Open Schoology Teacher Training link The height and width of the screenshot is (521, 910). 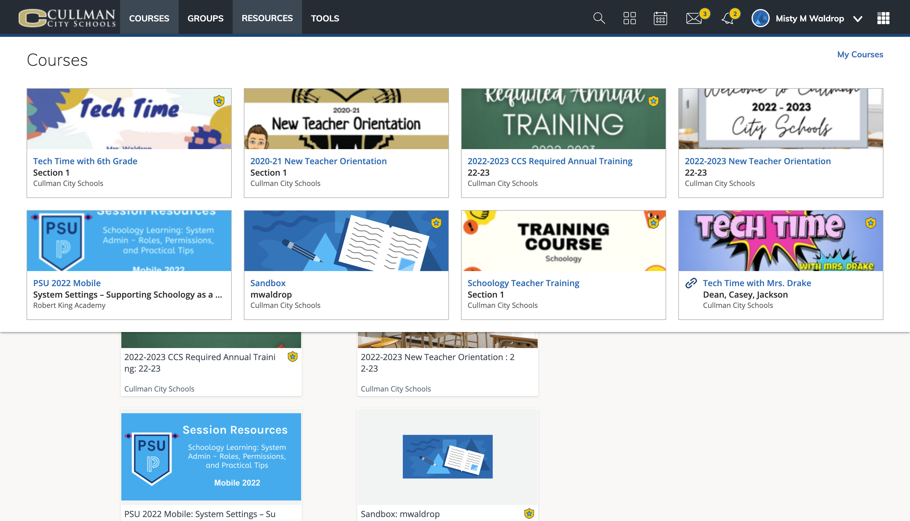click(x=523, y=283)
